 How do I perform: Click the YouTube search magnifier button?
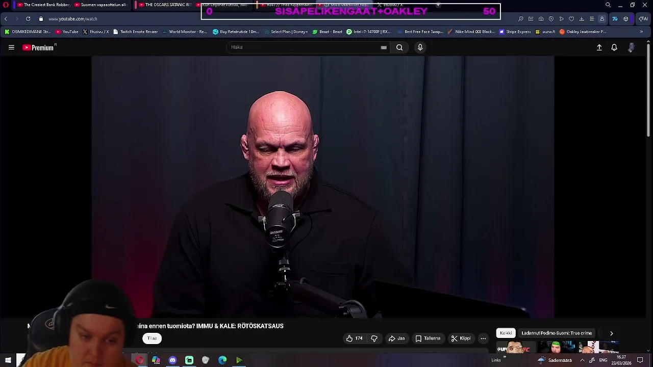(x=399, y=47)
